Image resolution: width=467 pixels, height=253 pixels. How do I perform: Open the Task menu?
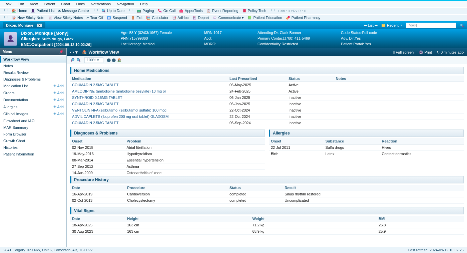(8, 4)
